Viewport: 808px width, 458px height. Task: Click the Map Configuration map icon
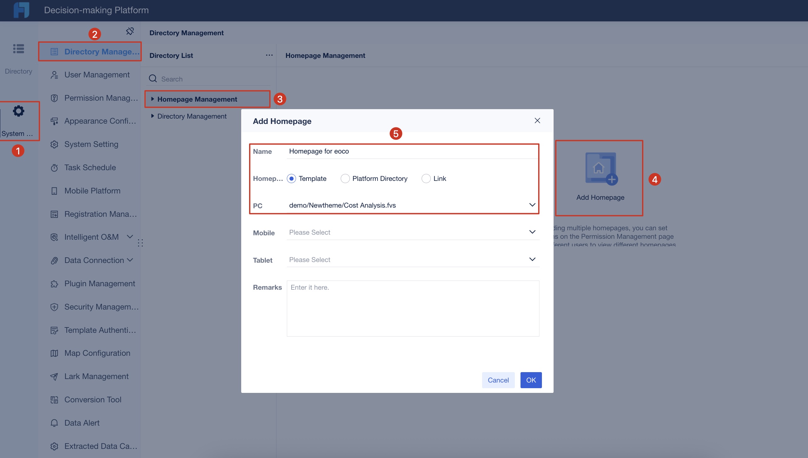pos(54,353)
